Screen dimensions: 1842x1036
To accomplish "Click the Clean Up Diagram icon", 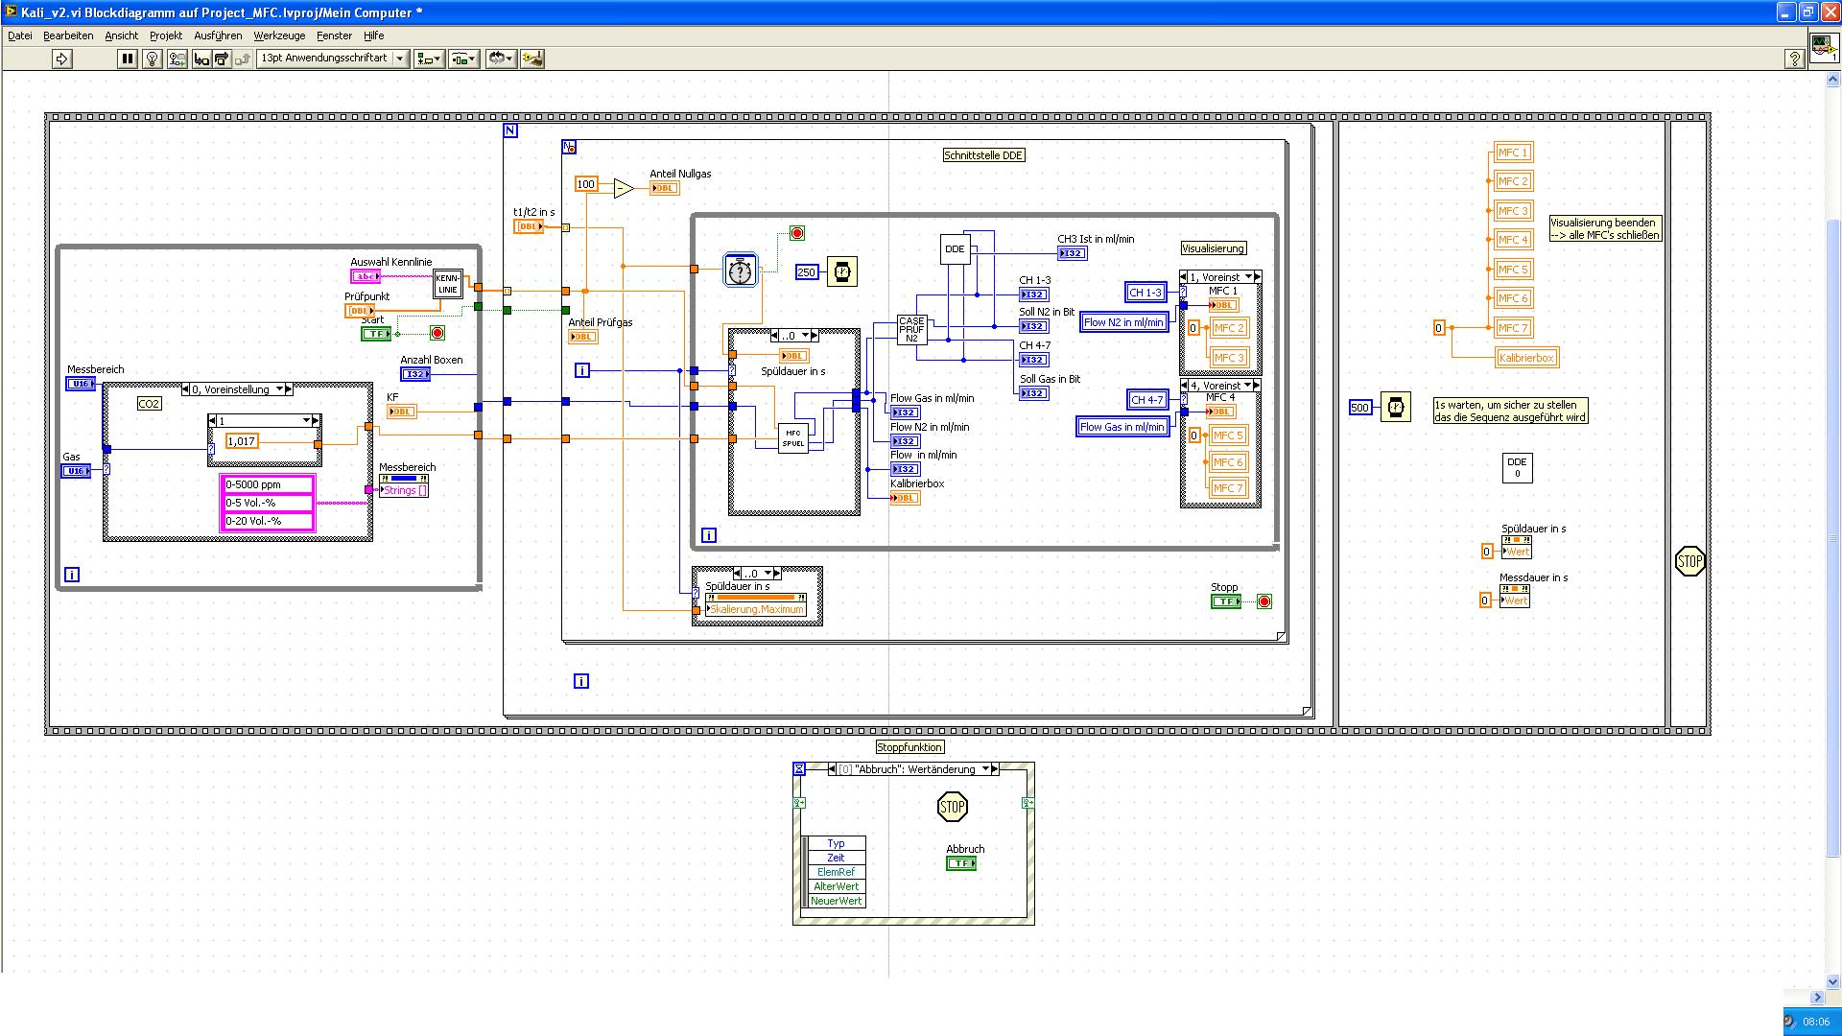I will pos(532,59).
